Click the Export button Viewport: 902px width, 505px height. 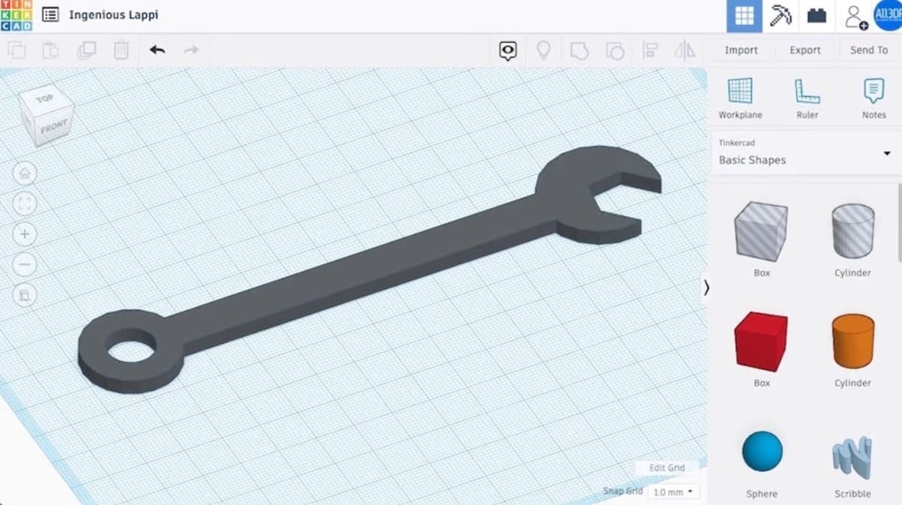click(805, 50)
